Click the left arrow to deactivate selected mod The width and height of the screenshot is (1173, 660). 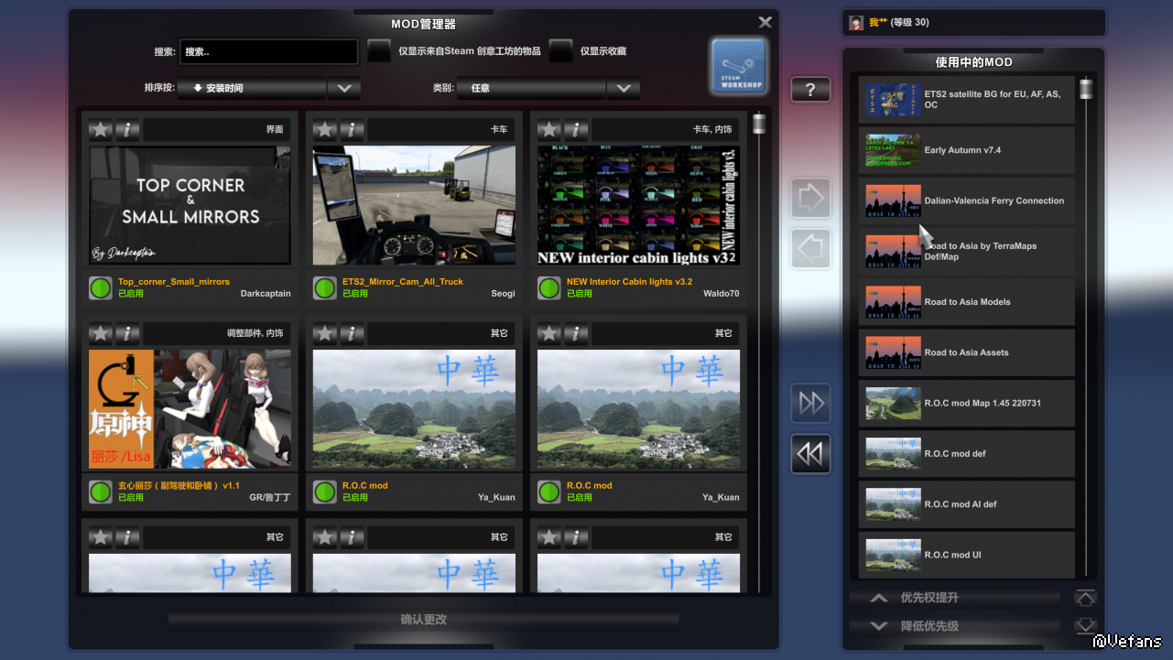tap(810, 248)
